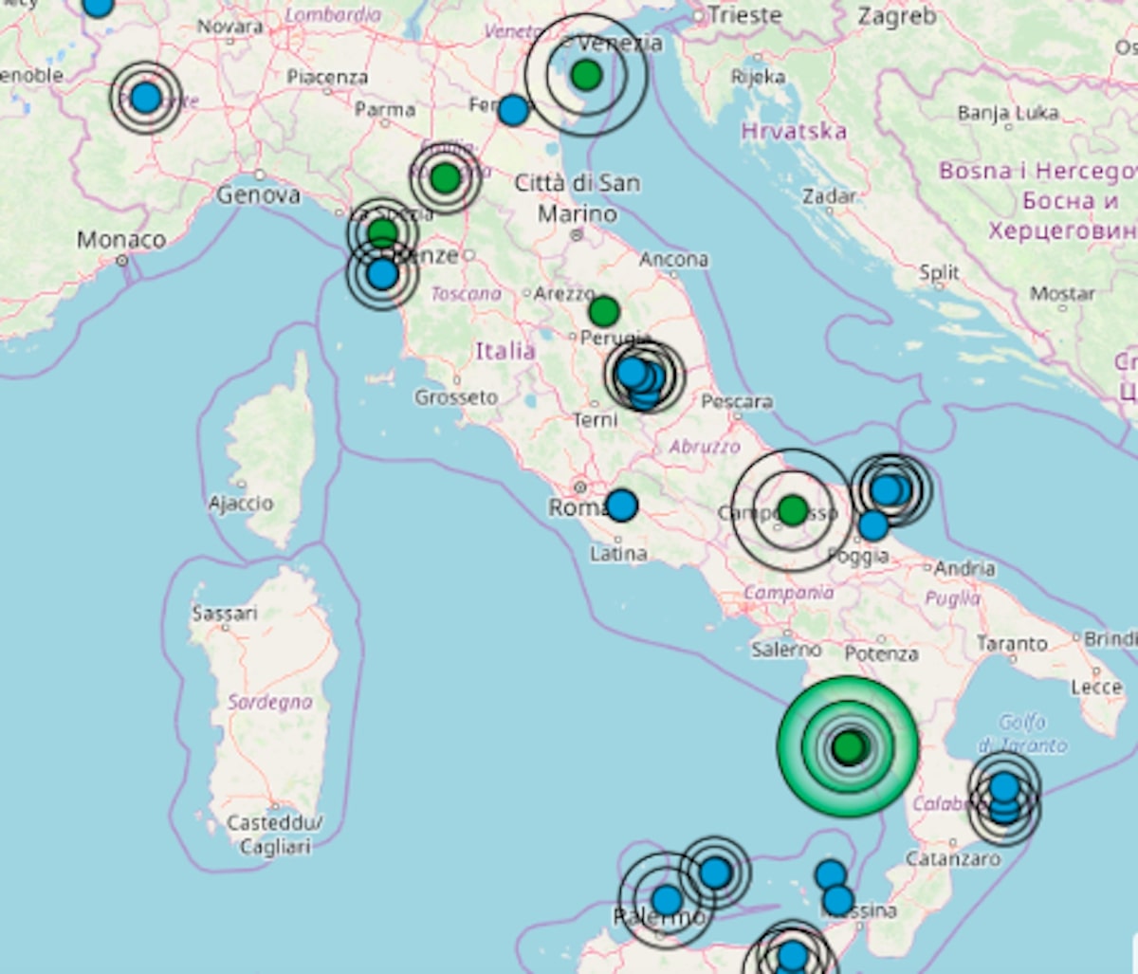Select the green marker in Emilia-Romagna

[445, 177]
